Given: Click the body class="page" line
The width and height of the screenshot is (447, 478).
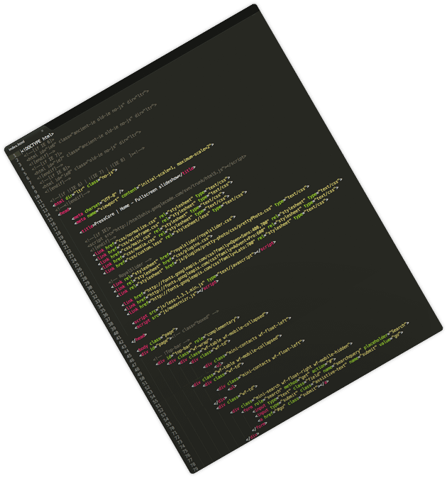Looking at the screenshot, I should (158, 339).
